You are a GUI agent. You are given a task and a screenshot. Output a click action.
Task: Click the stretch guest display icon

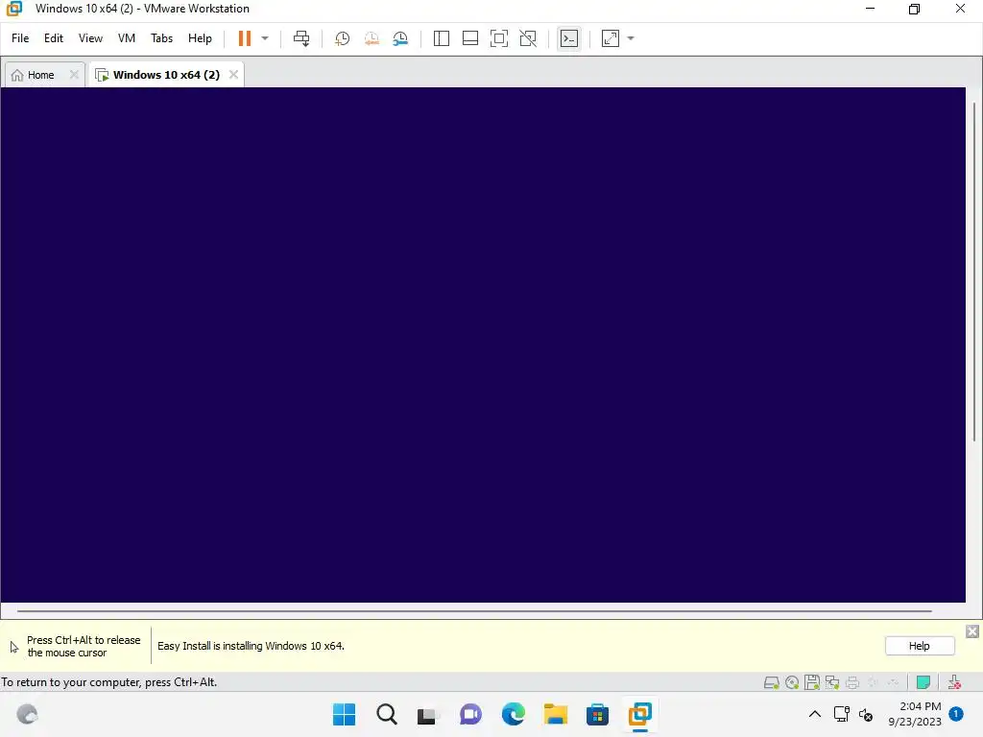click(x=610, y=38)
